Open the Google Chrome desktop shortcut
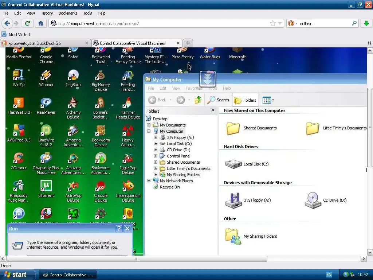Viewport: 373px width, 280px height. point(46,56)
